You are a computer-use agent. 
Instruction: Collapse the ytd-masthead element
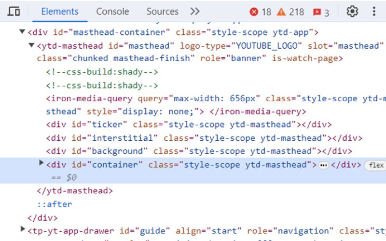31,45
